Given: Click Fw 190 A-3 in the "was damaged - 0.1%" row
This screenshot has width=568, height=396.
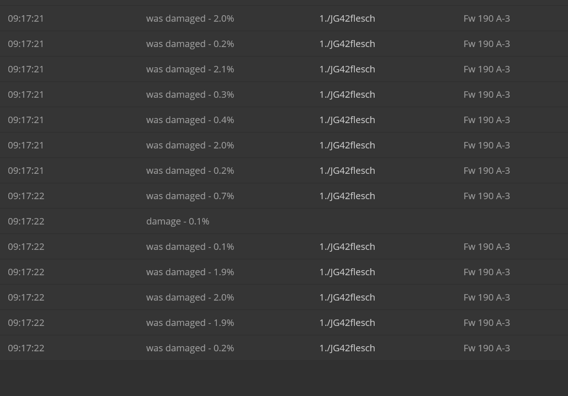Looking at the screenshot, I should pos(487,247).
